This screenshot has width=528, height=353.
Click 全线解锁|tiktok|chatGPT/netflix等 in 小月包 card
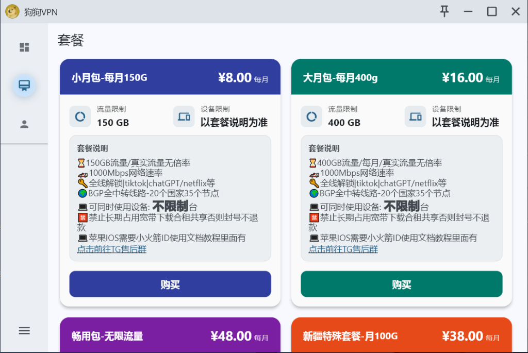pyautogui.click(x=152, y=183)
